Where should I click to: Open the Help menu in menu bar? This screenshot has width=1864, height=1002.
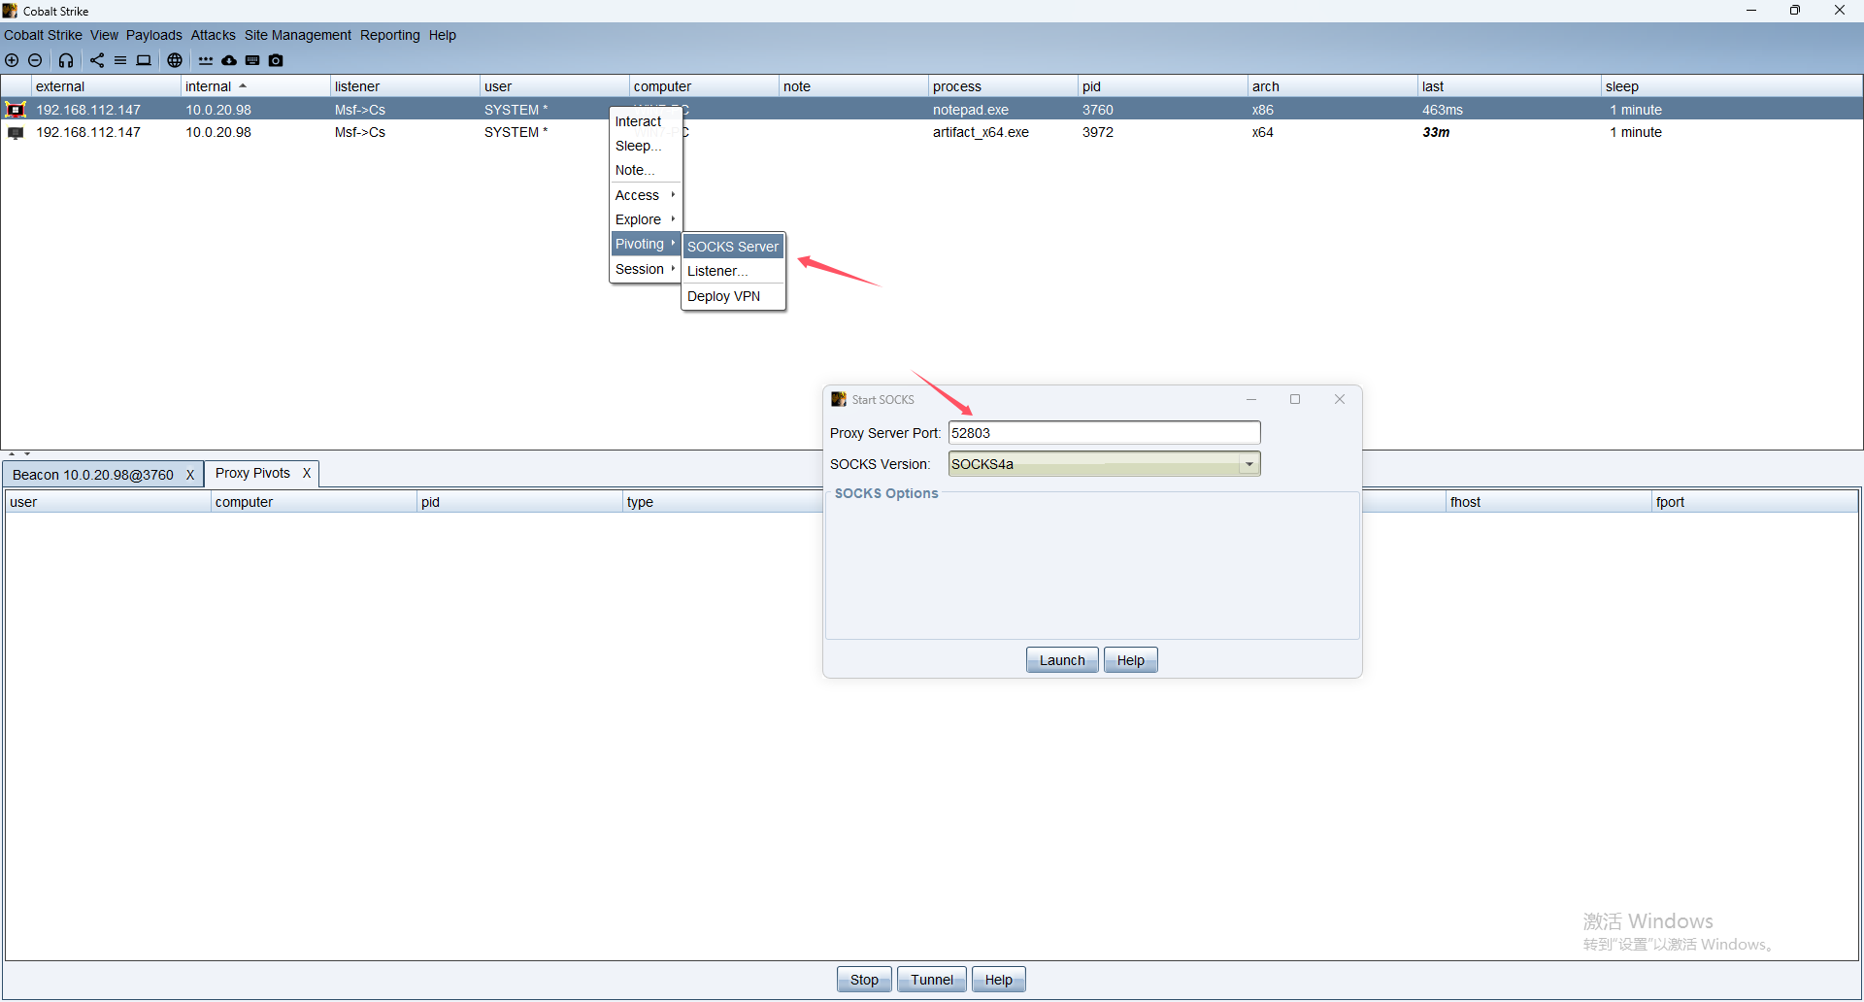pos(443,35)
